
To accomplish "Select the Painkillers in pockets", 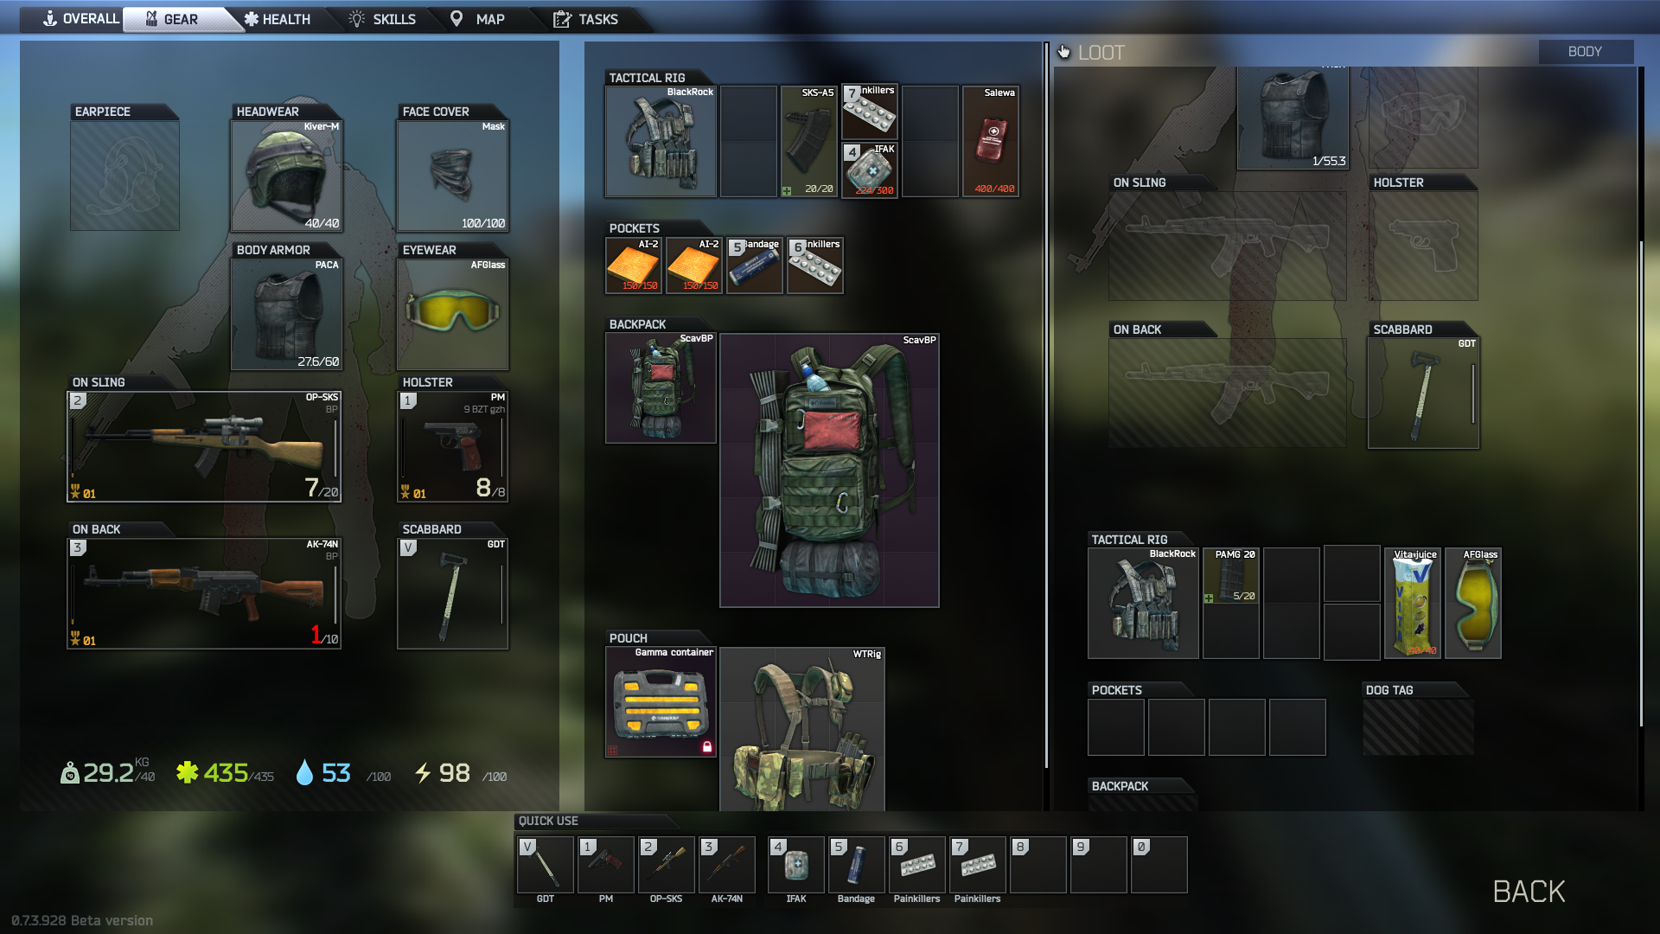I will coord(815,265).
